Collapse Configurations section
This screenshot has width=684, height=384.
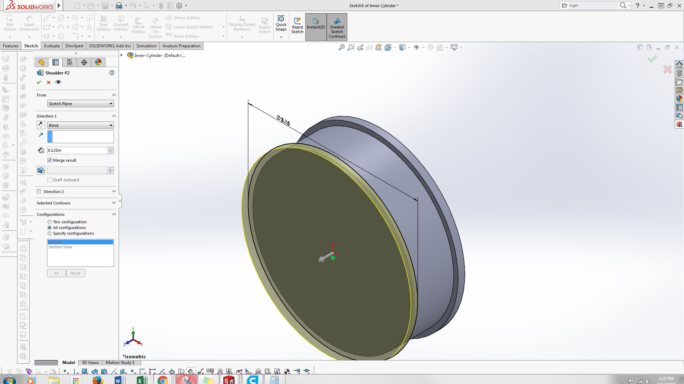(x=114, y=214)
